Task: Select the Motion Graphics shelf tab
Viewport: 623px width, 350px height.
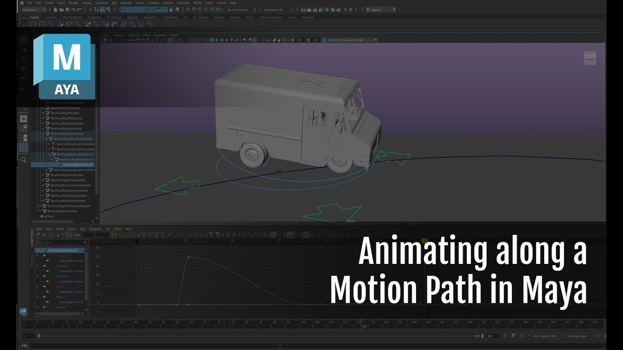Action: coord(271,17)
